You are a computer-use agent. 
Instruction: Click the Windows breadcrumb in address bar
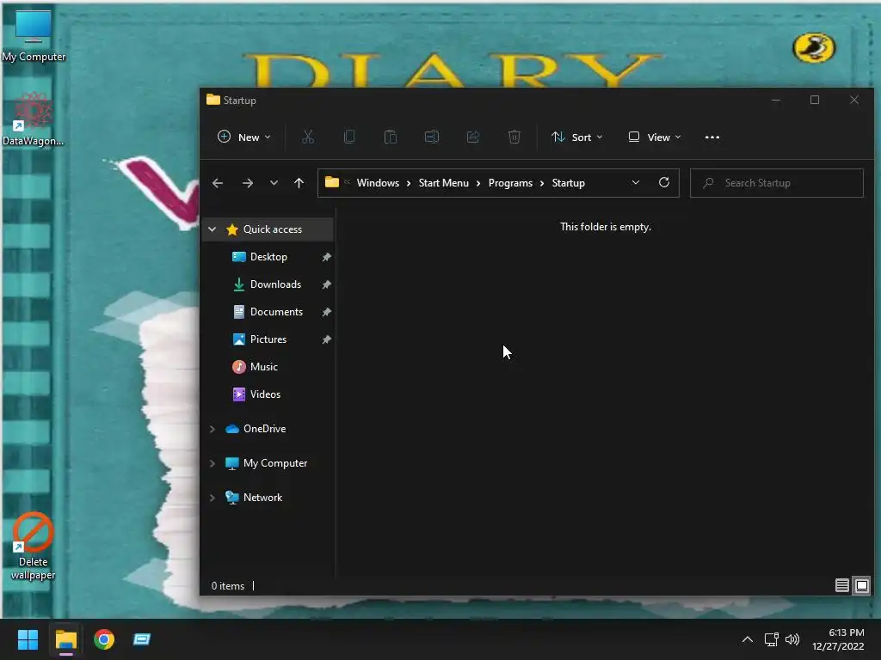(378, 183)
